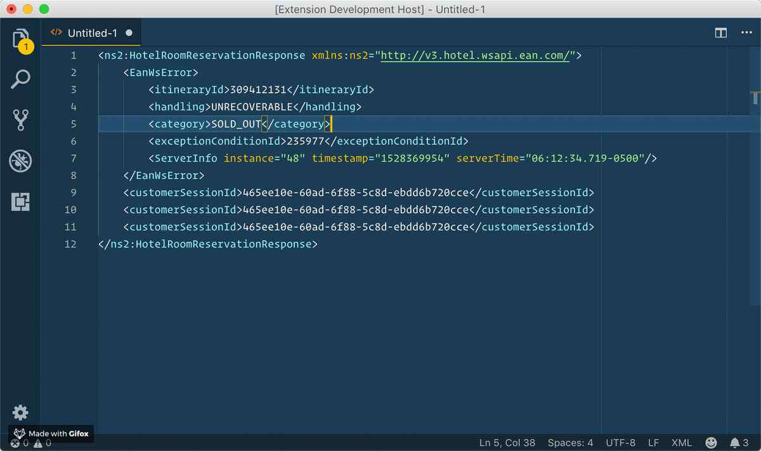Click line number 7 in gutter
This screenshot has height=451, width=761.
pos(73,159)
